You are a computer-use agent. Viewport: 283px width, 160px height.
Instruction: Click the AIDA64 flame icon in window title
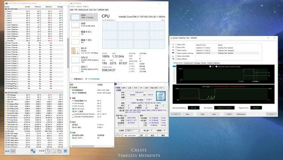tap(171, 38)
